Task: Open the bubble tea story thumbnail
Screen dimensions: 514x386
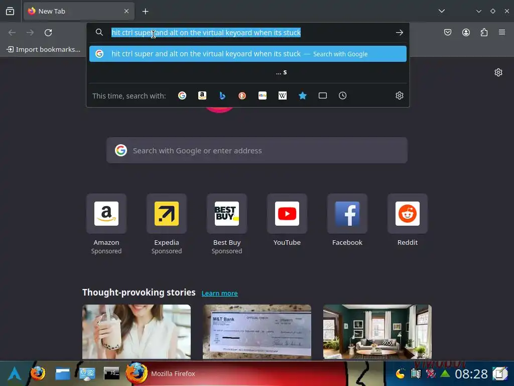Action: coord(137,332)
